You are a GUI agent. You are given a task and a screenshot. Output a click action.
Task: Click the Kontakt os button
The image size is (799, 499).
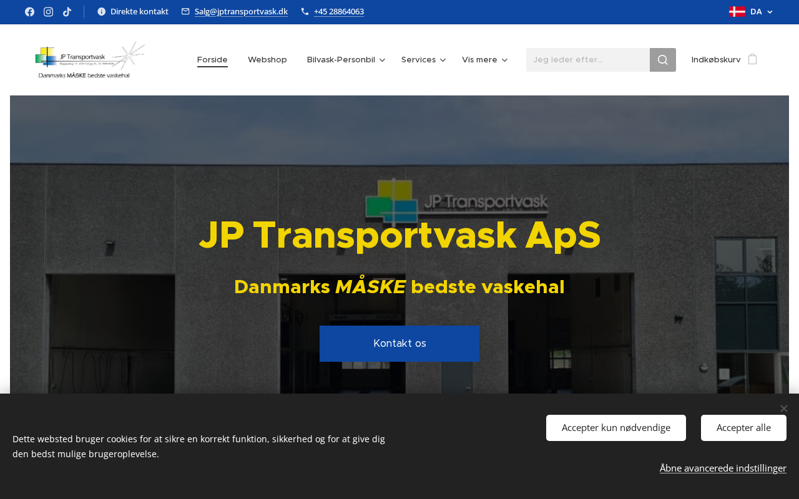click(399, 344)
